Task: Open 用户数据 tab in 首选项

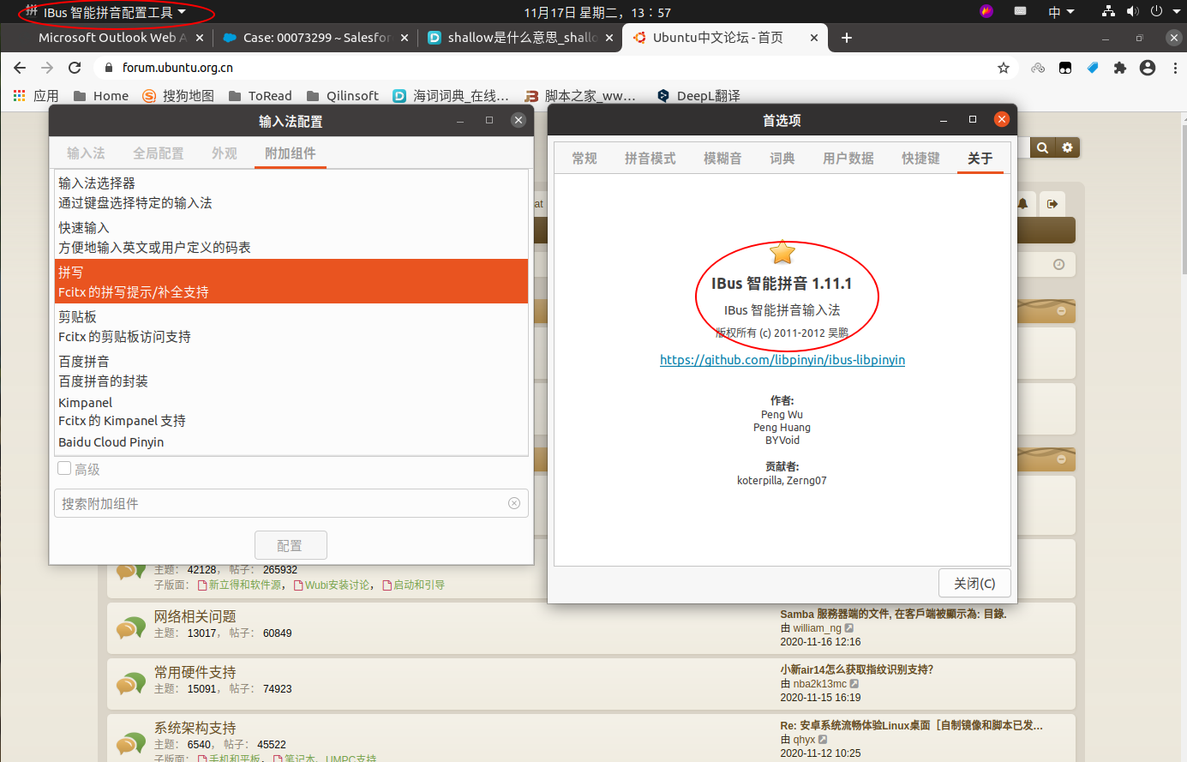Action: click(848, 159)
